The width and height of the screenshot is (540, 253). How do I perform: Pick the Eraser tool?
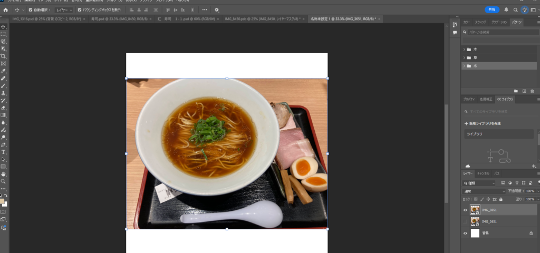pyautogui.click(x=3, y=108)
